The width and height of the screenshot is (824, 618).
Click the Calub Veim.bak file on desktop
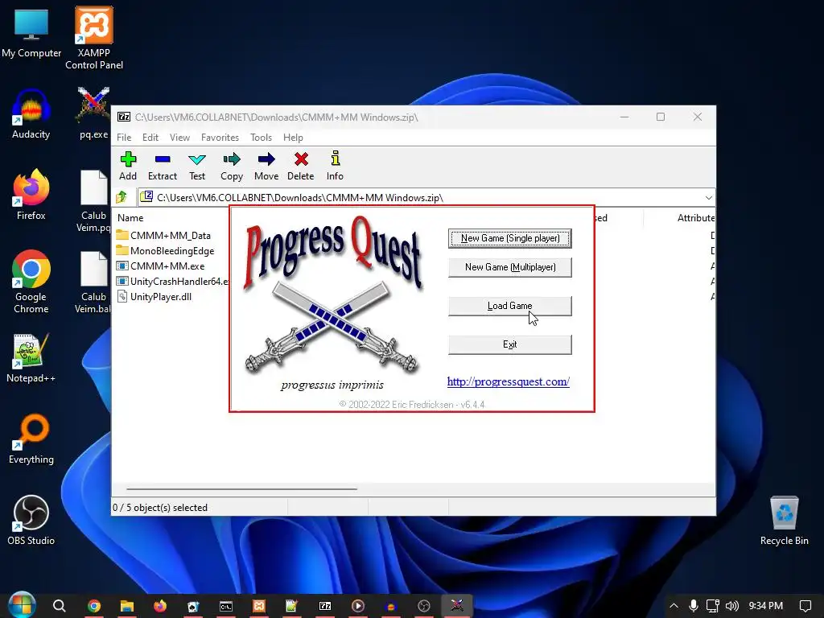tap(93, 269)
